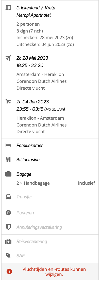Click the fork and knife icon
This screenshot has height=284, width=101.
tap(8, 160)
